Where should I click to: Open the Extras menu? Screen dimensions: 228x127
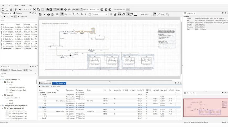click(x=23, y=5)
